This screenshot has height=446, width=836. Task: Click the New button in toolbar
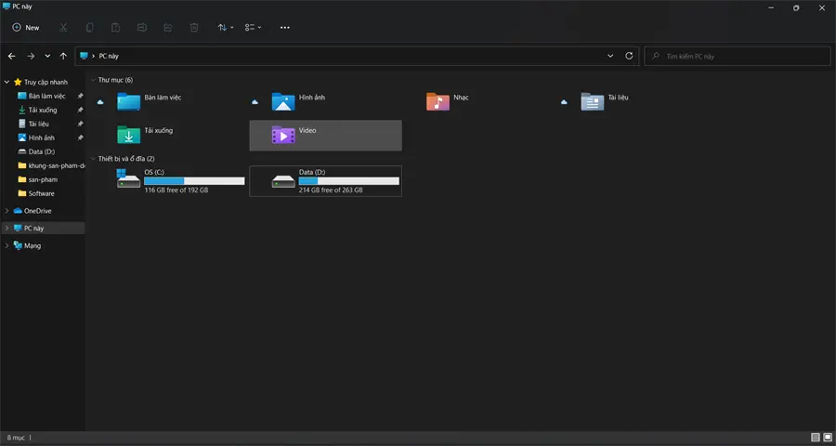click(x=26, y=27)
